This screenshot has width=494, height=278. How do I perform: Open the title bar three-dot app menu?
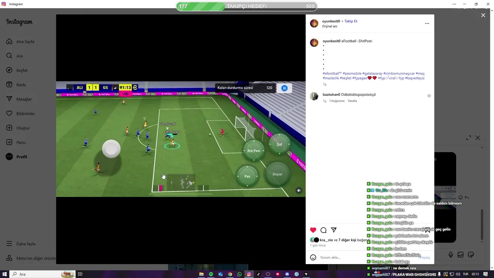pyautogui.click(x=454, y=4)
